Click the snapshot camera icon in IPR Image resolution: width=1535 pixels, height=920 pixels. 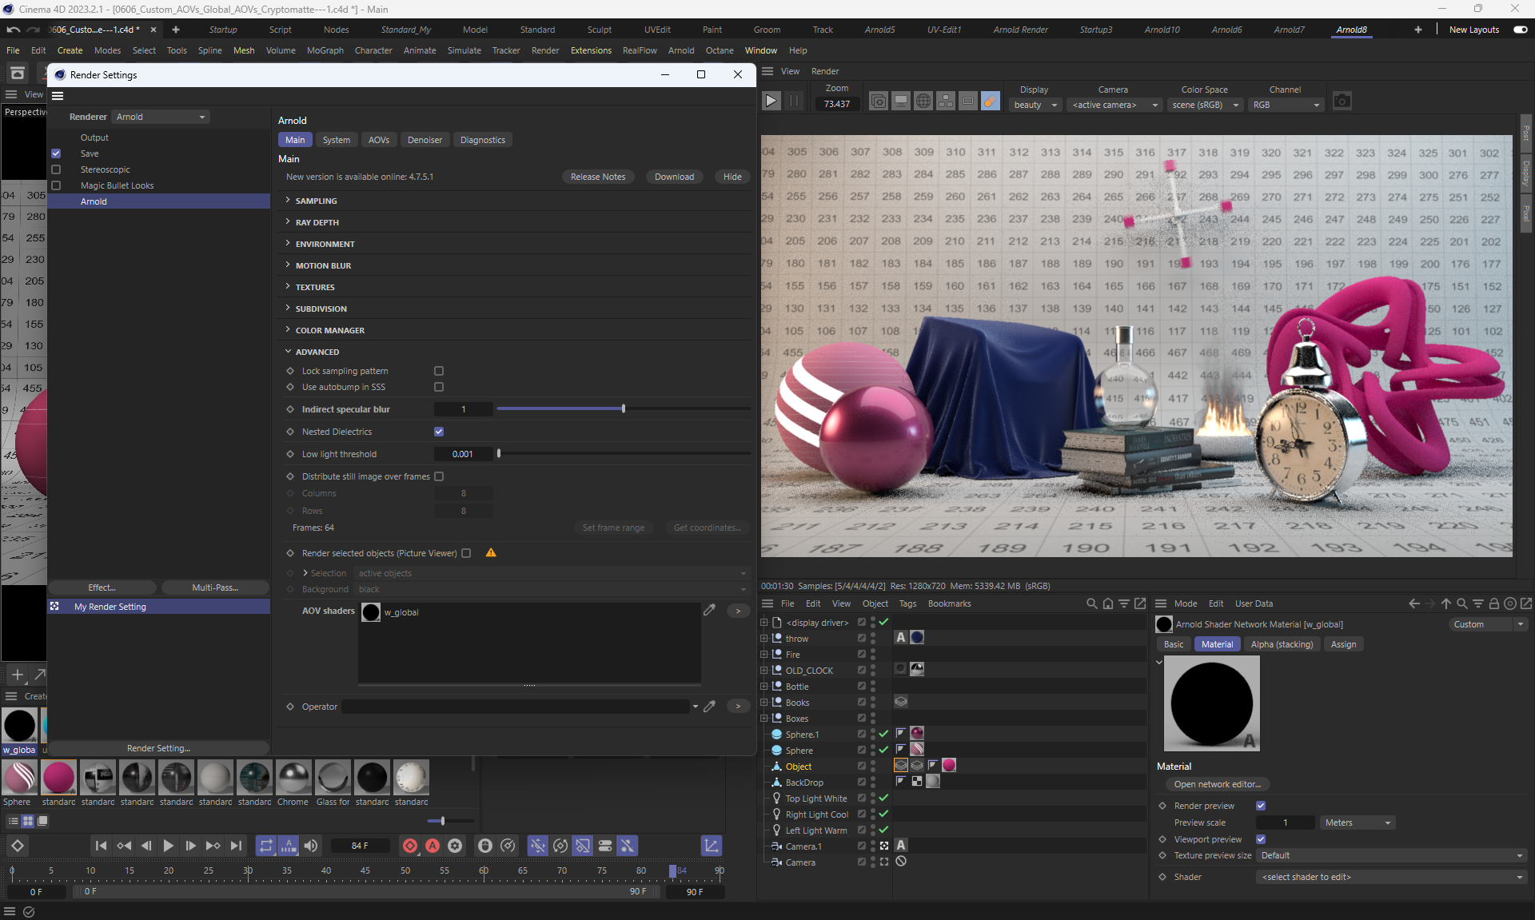point(1342,102)
